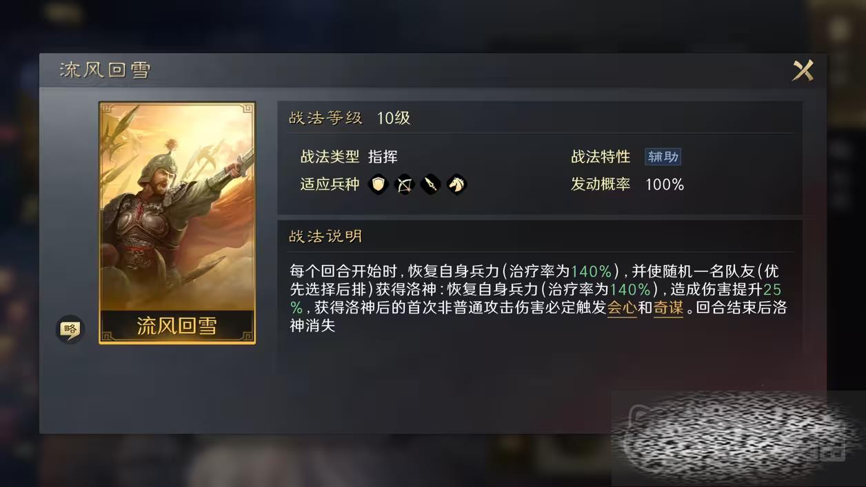Select the spear troop type icon
The width and height of the screenshot is (866, 487).
[x=430, y=184]
